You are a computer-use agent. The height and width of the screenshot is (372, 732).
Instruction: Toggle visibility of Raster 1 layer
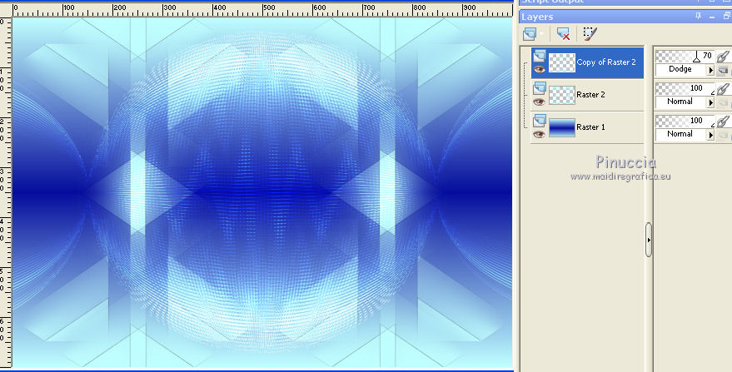[x=539, y=135]
